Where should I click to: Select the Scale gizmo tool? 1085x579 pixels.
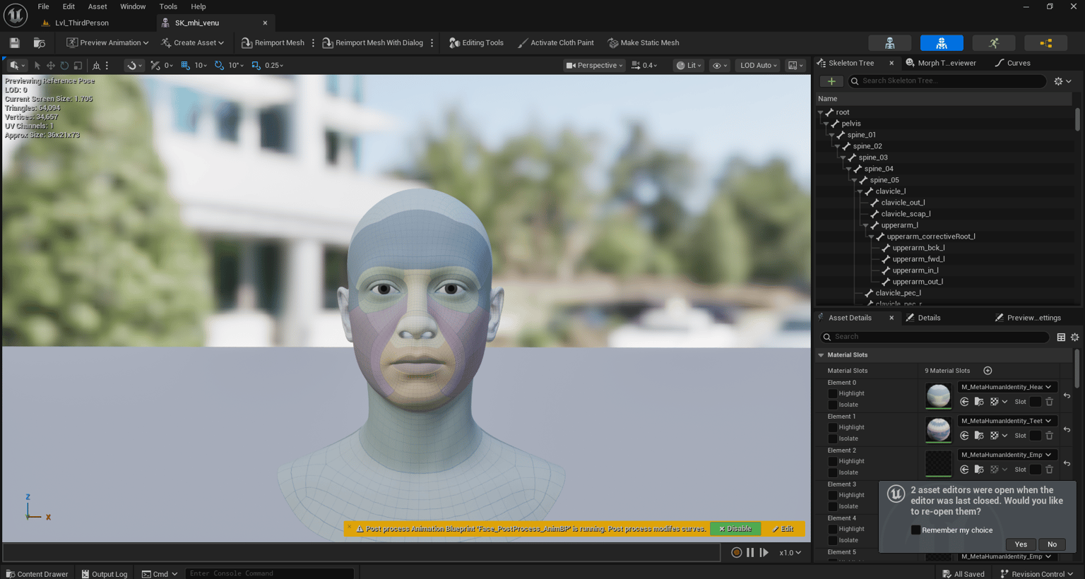(78, 66)
